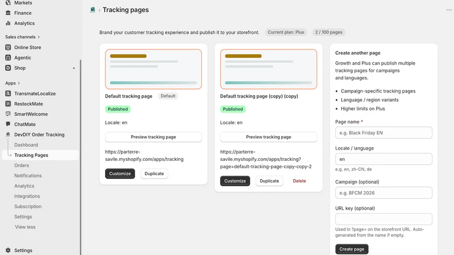Click the 2 / 100 pages badge

click(329, 32)
